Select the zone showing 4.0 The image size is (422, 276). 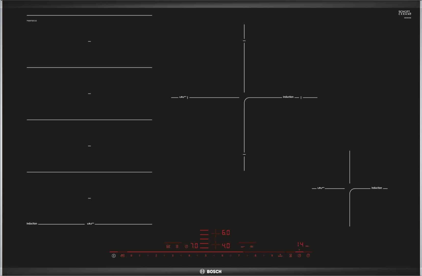[226, 246]
